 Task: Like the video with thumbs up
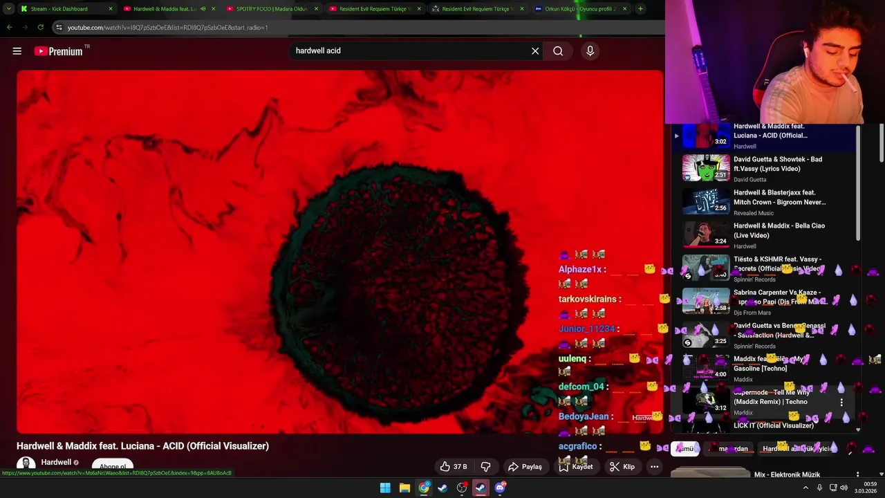click(454, 467)
